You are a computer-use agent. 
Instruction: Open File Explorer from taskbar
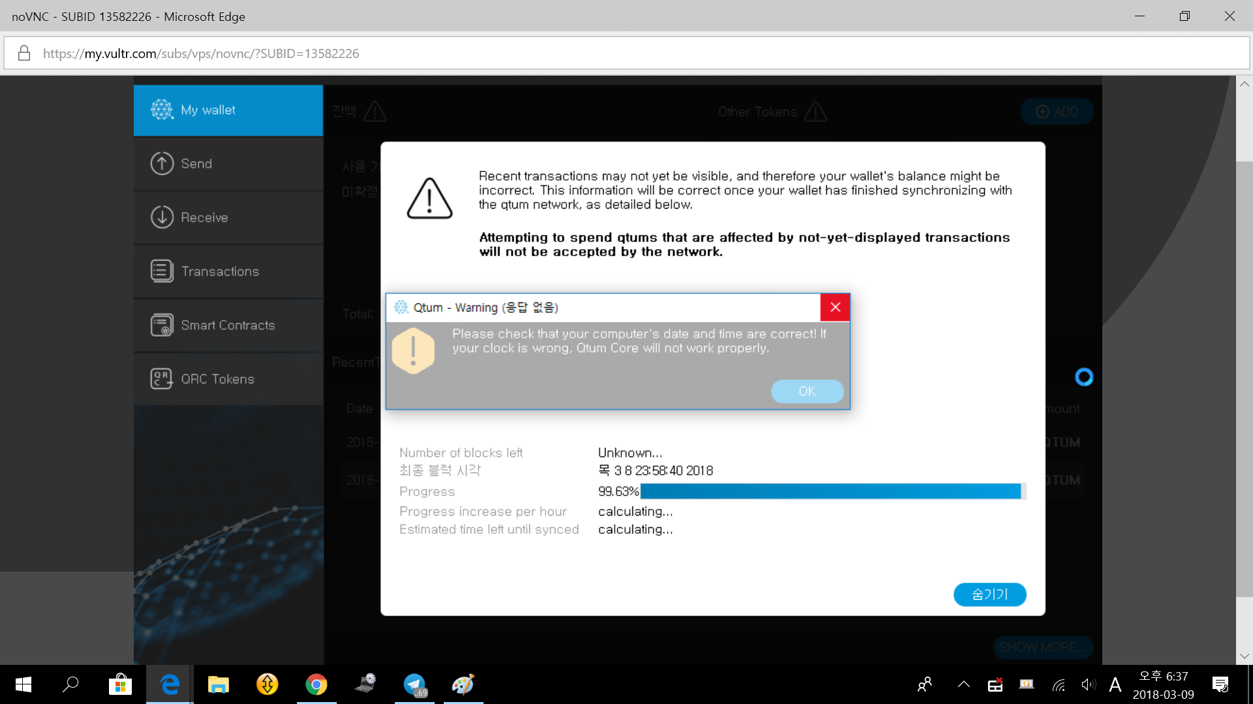point(219,684)
